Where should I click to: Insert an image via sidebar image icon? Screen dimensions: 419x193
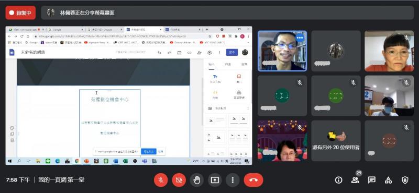coord(239,79)
